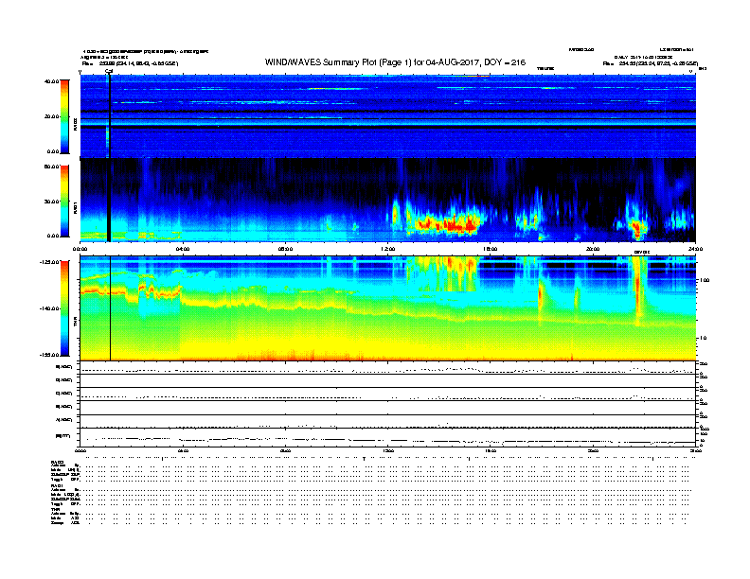750x579 pixels.
Task: Select the 40.00 label on RAD2 color scale
Action: tap(51, 81)
